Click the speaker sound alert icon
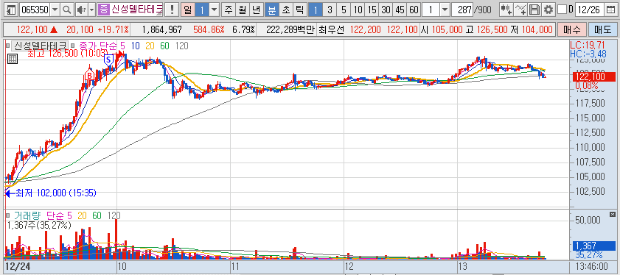 click(81, 10)
